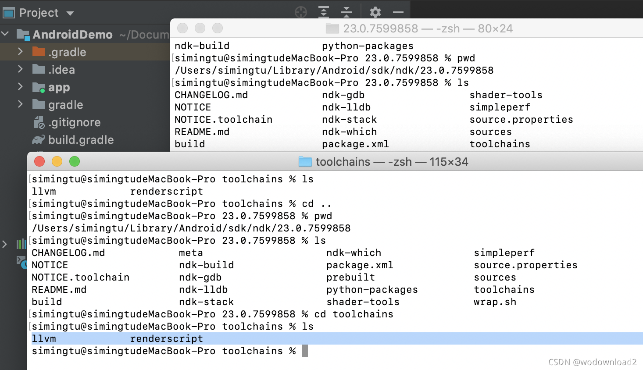The image size is (643, 370).
Task: Select the app module row
Action: point(85,87)
